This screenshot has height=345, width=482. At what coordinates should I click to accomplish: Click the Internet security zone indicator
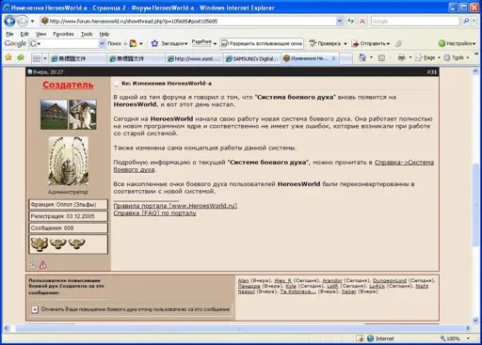380,338
